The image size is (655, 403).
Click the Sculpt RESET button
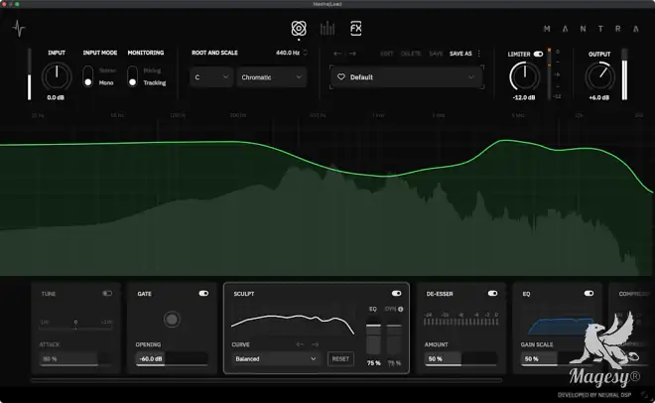[x=340, y=358]
